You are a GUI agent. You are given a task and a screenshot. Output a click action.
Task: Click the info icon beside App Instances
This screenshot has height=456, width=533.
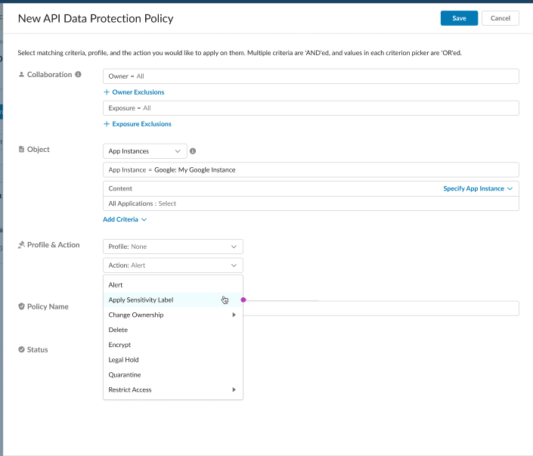(x=193, y=151)
